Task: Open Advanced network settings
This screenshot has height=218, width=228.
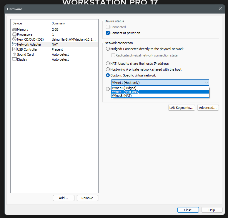Action: pyautogui.click(x=208, y=108)
